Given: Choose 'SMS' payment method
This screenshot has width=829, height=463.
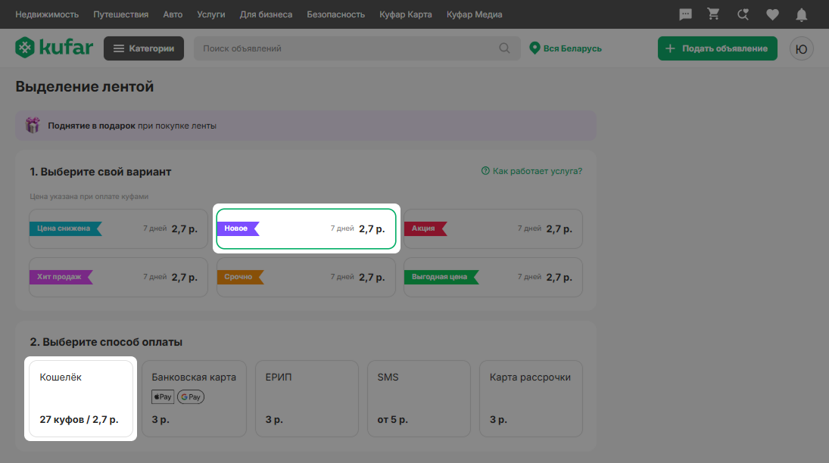Looking at the screenshot, I should coord(419,399).
